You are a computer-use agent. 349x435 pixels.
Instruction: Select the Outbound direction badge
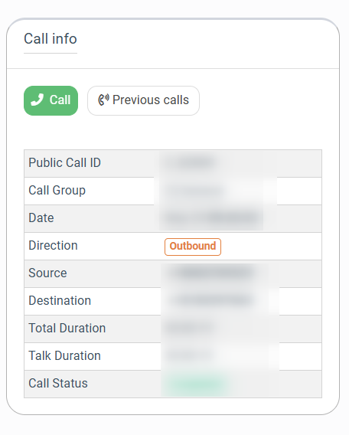(193, 247)
